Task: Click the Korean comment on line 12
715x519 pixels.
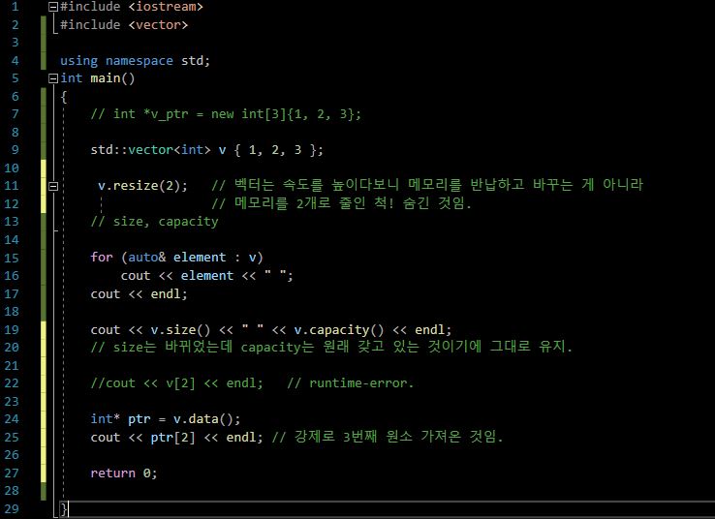Action: [342, 203]
